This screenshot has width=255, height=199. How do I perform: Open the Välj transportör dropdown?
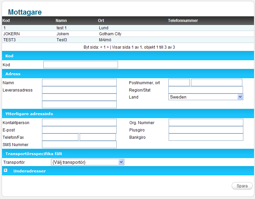point(87,162)
